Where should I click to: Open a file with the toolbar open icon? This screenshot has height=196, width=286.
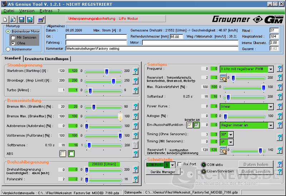click(x=13, y=20)
